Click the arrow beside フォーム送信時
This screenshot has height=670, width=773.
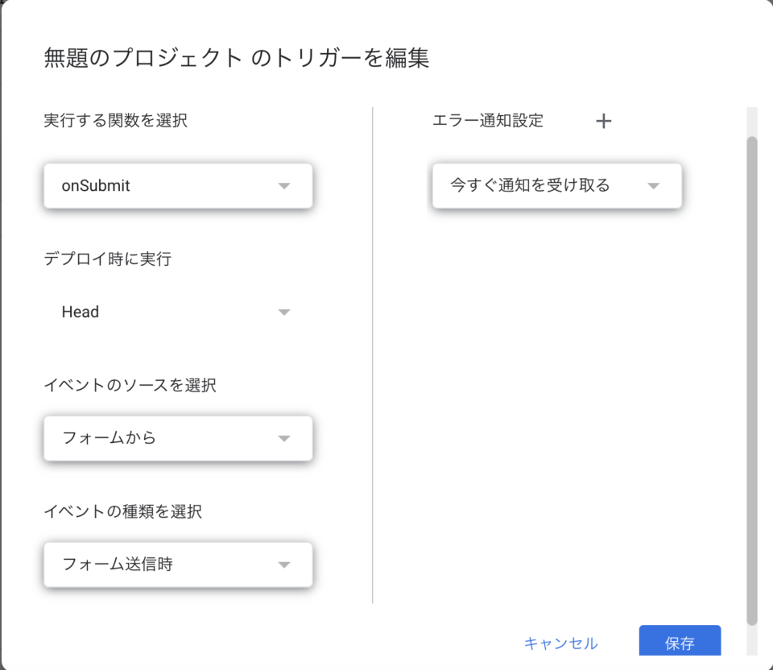[284, 565]
